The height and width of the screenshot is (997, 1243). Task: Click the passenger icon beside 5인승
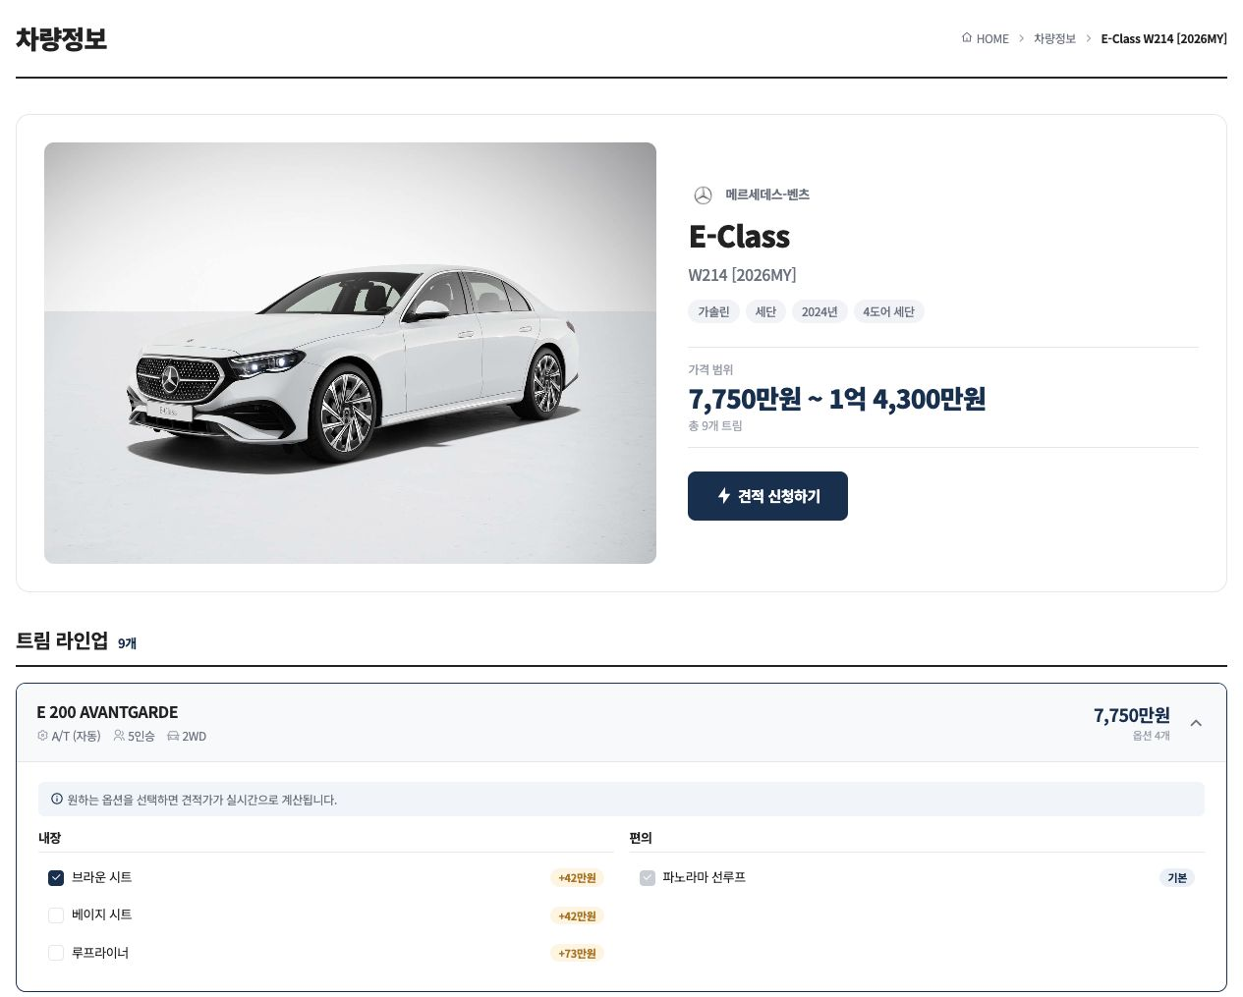tap(119, 736)
